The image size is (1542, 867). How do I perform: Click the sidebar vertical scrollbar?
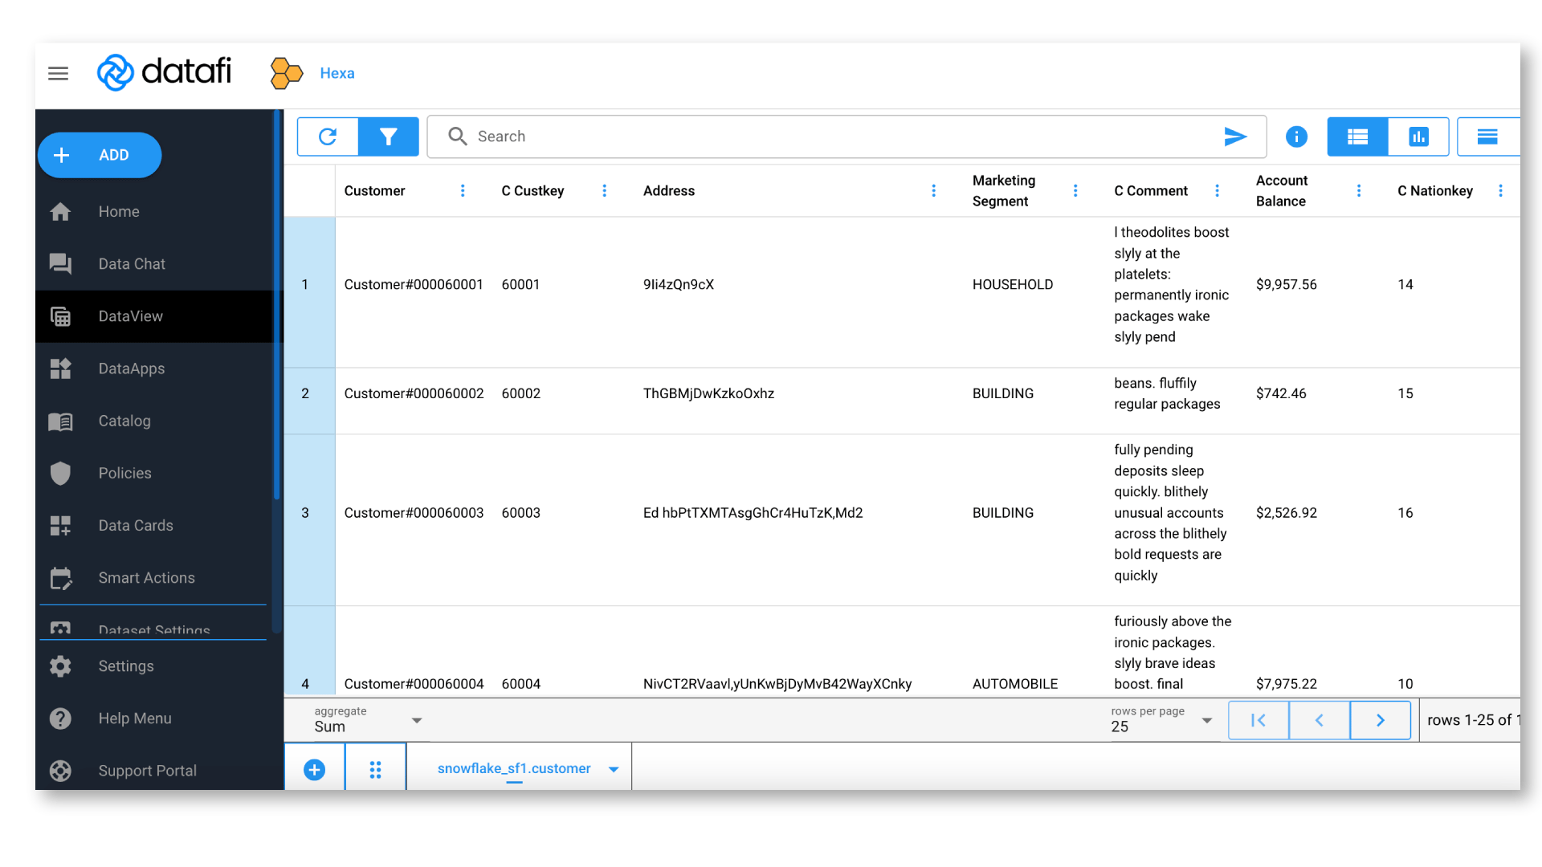click(277, 305)
